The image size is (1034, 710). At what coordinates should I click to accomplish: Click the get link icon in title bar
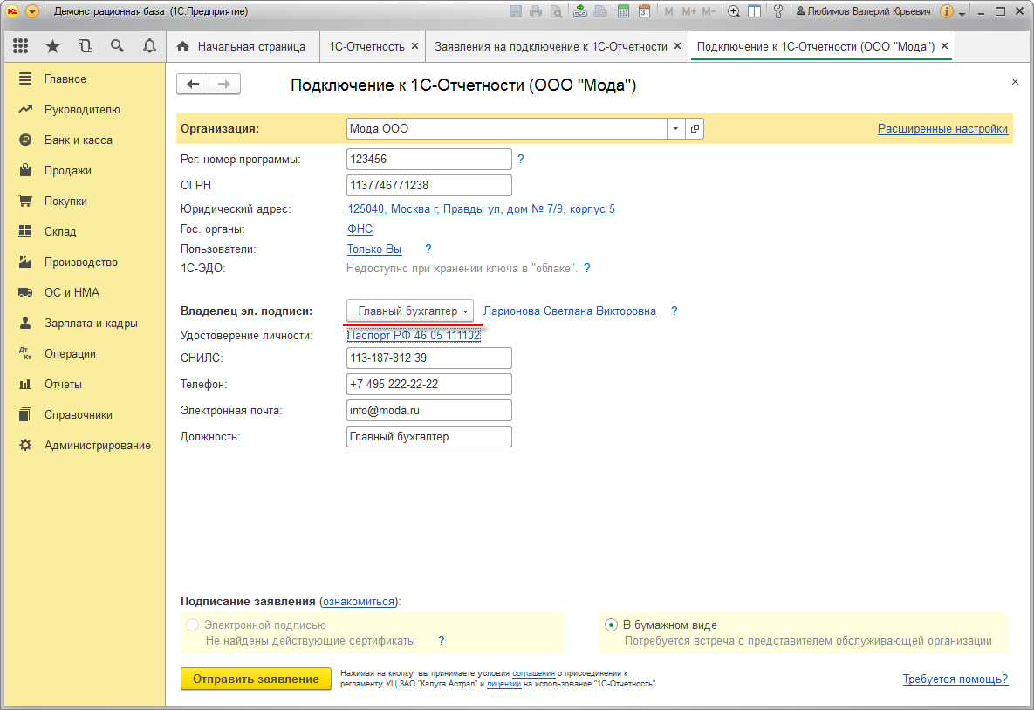[580, 11]
